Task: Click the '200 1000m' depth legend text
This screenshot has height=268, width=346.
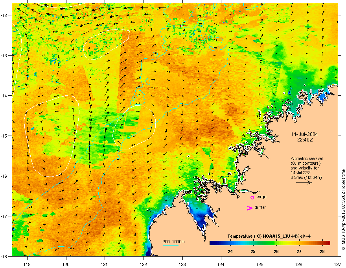Action: [x=174, y=242]
